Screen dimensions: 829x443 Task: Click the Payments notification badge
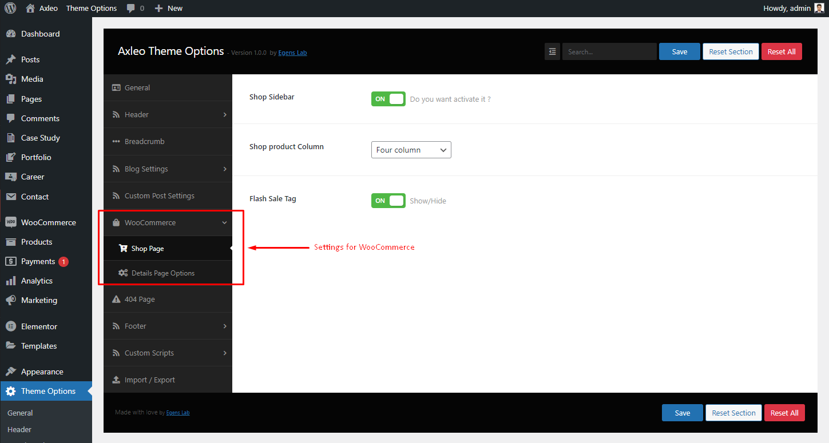64,261
